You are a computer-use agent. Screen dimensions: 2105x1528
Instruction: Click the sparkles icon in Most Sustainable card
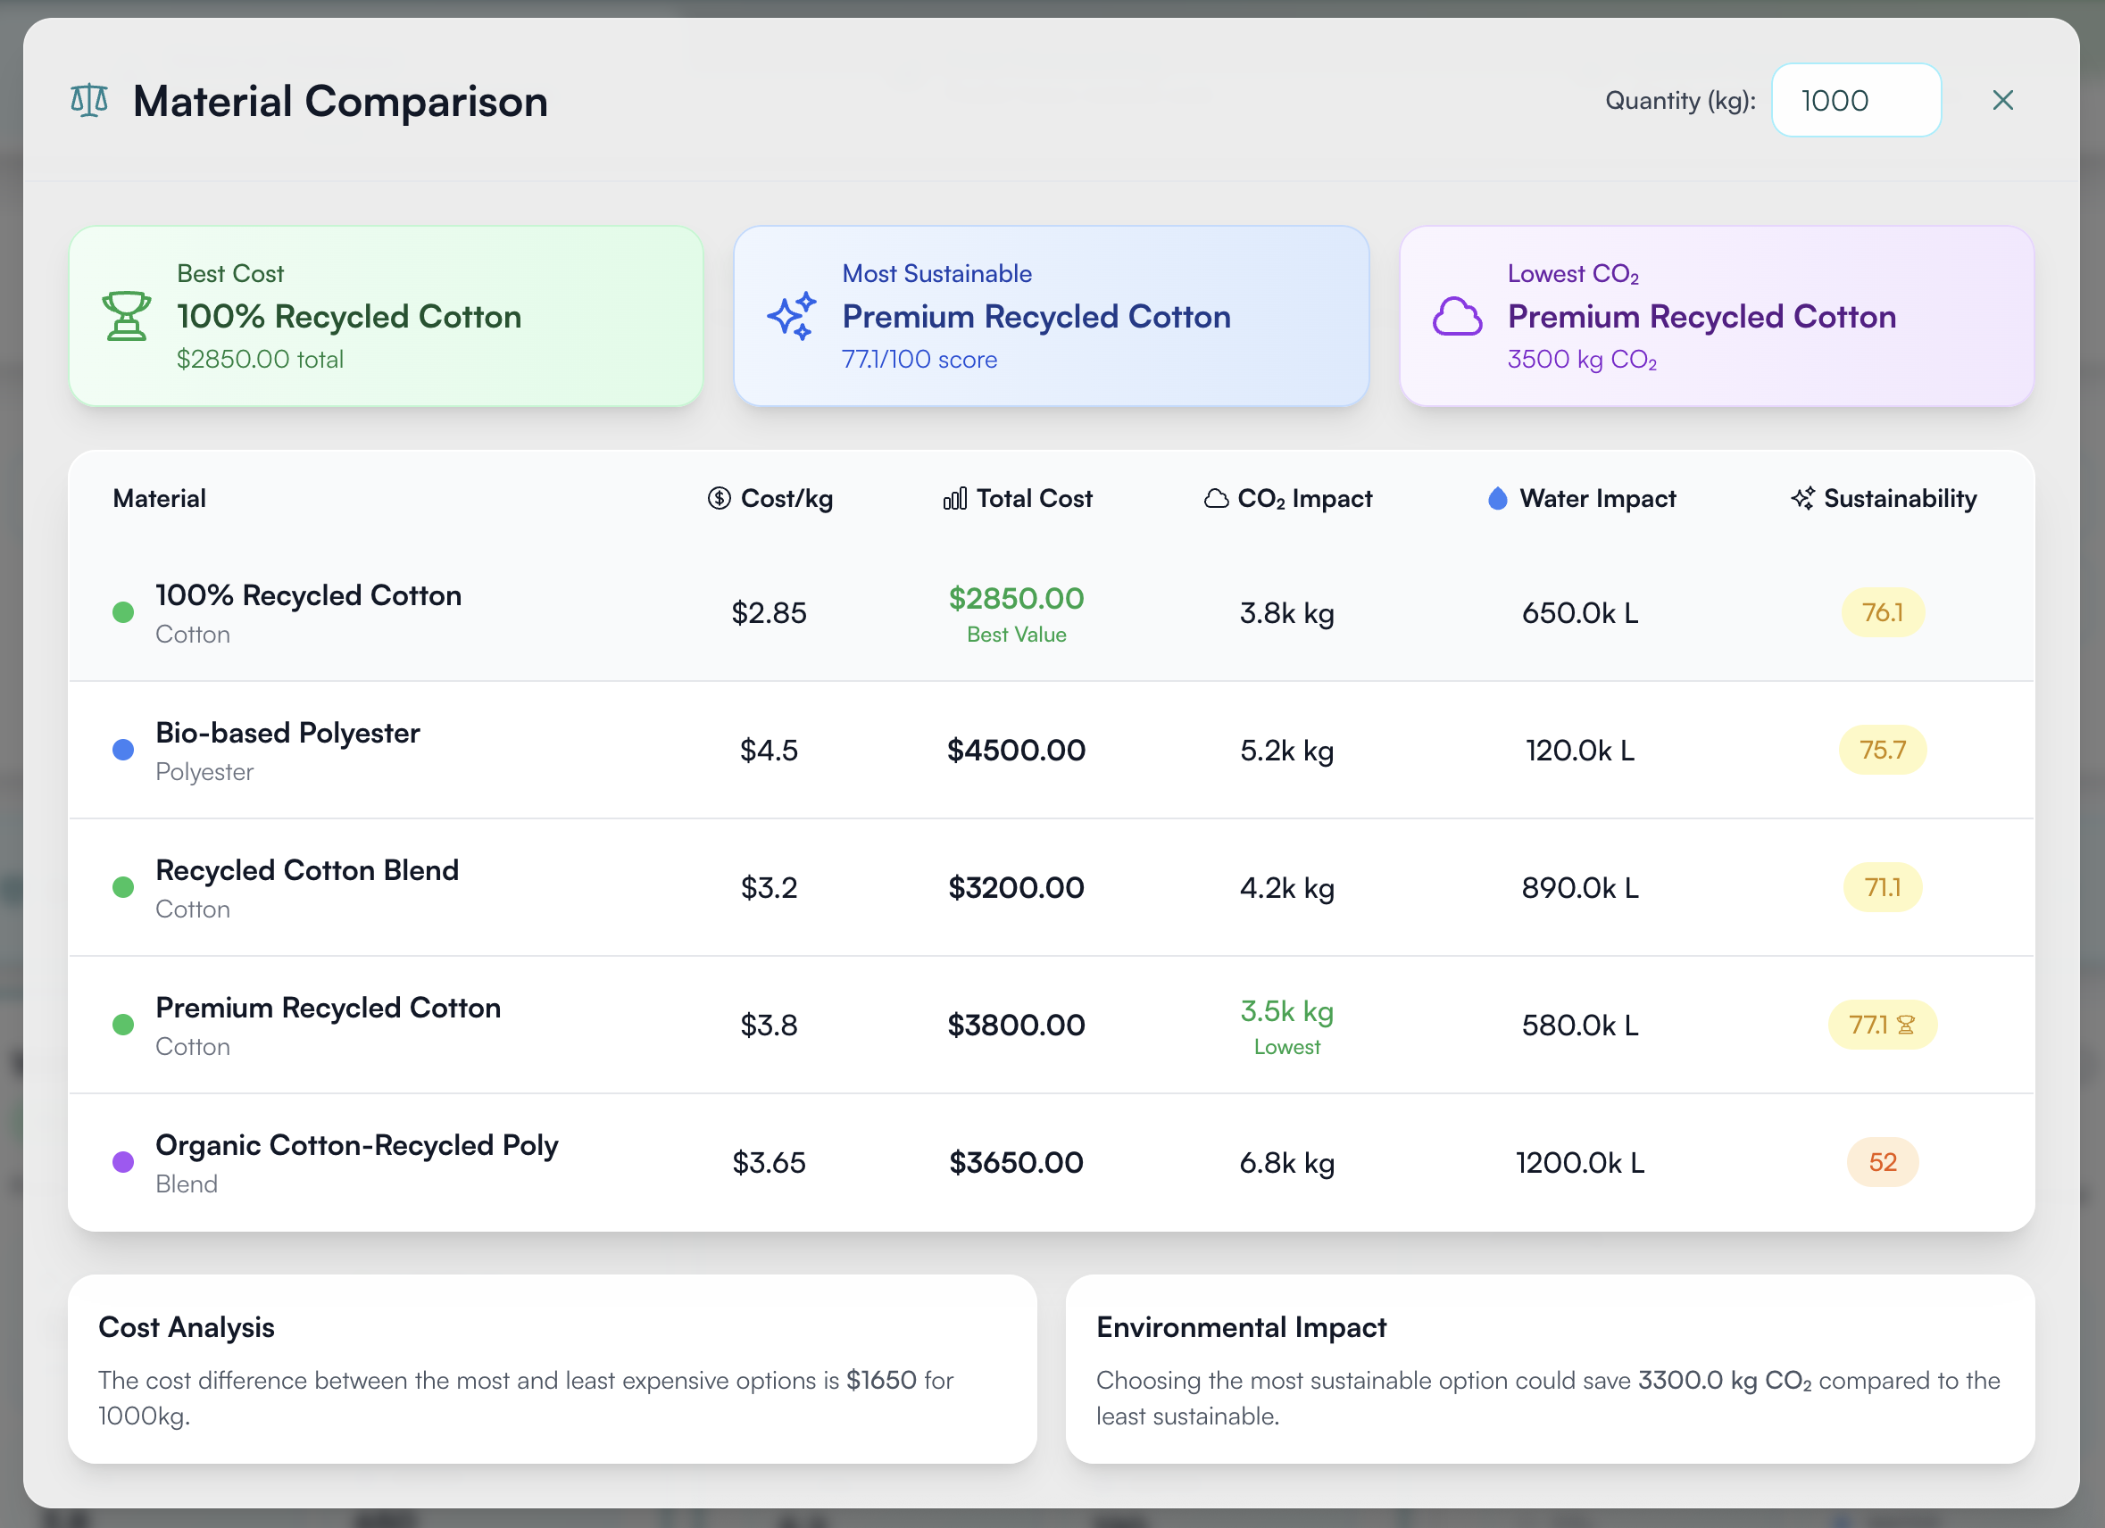point(792,316)
